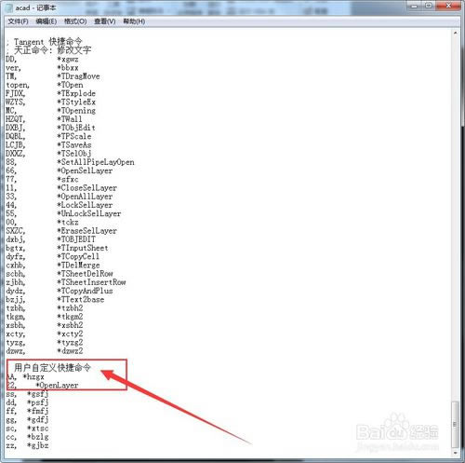The width and height of the screenshot is (465, 463).
Task: Click the '*UnLockSelLayer' text
Action: tap(89, 213)
